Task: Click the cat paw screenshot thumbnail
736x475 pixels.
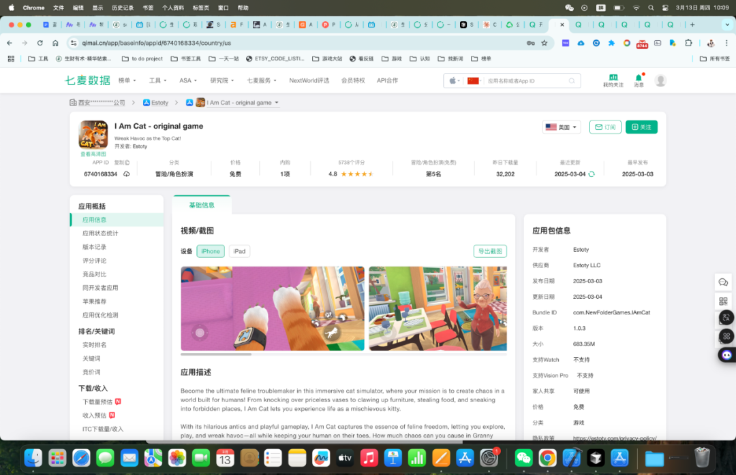Action: tap(272, 308)
